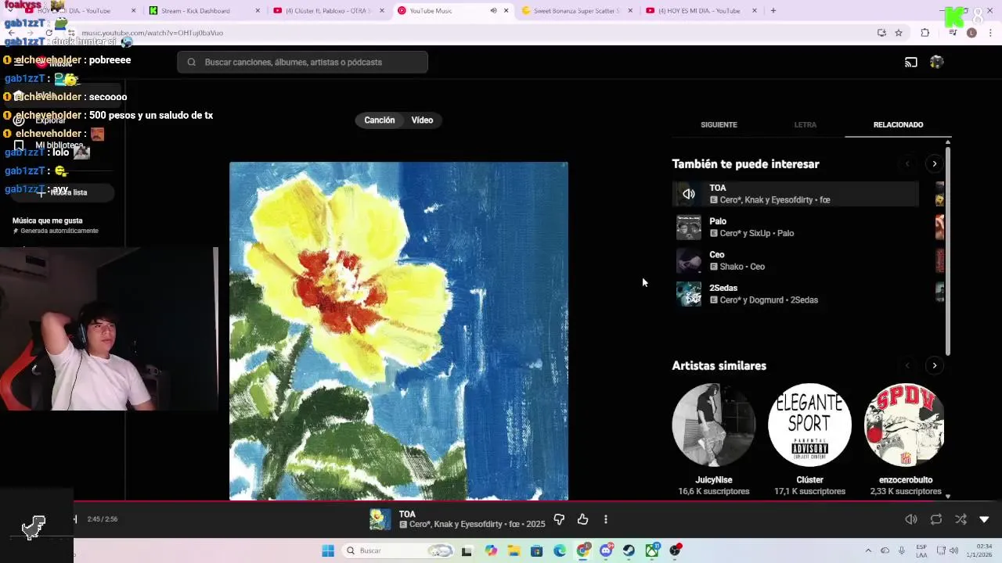Click the small TOA album thumbnail in player bar

point(380,519)
